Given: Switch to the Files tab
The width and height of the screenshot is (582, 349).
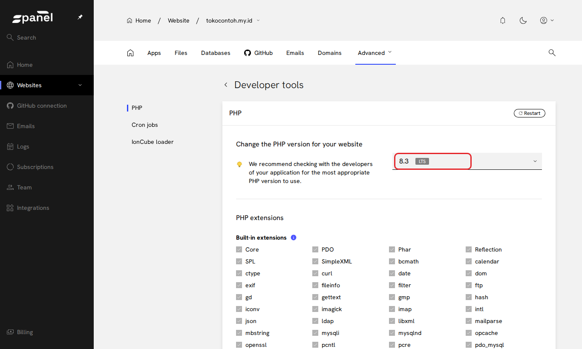Looking at the screenshot, I should coord(181,53).
